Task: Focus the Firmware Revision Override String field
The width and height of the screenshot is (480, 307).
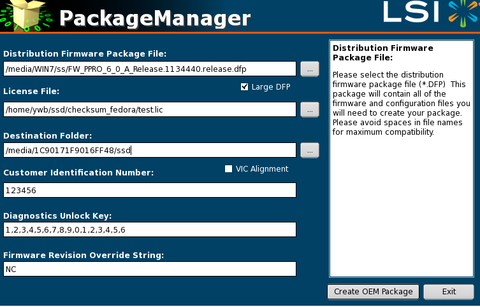Action: point(150,269)
